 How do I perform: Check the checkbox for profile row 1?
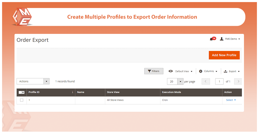point(21,100)
